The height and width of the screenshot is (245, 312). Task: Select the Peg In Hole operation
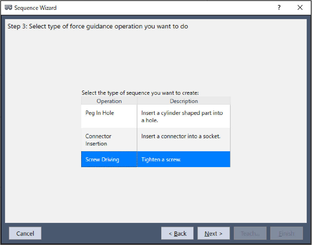pos(100,113)
